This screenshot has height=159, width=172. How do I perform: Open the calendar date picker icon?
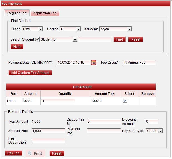point(93,63)
